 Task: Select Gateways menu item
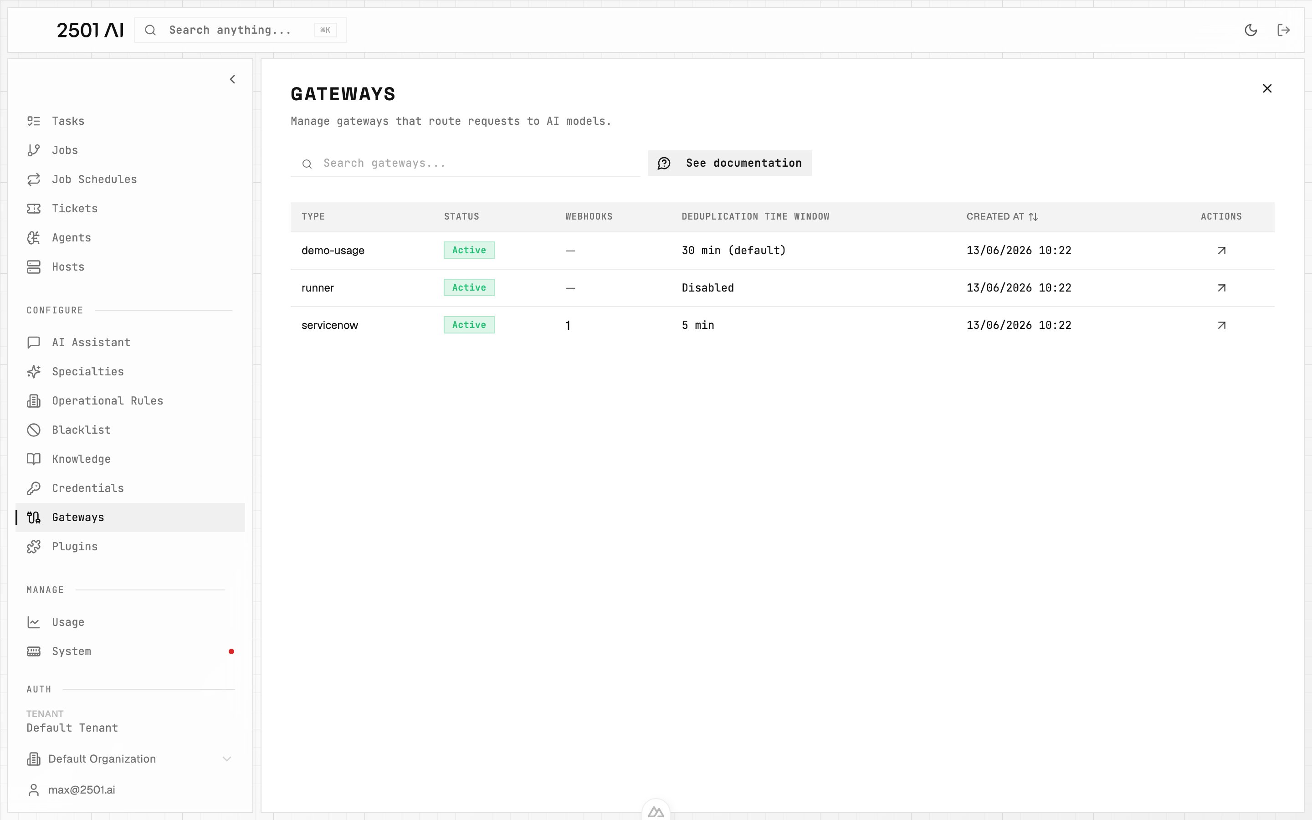click(130, 518)
